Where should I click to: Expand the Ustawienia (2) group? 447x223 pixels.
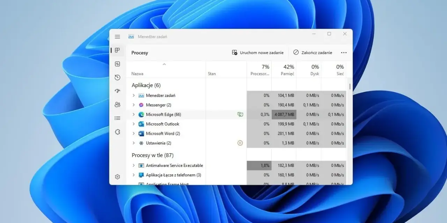click(133, 143)
